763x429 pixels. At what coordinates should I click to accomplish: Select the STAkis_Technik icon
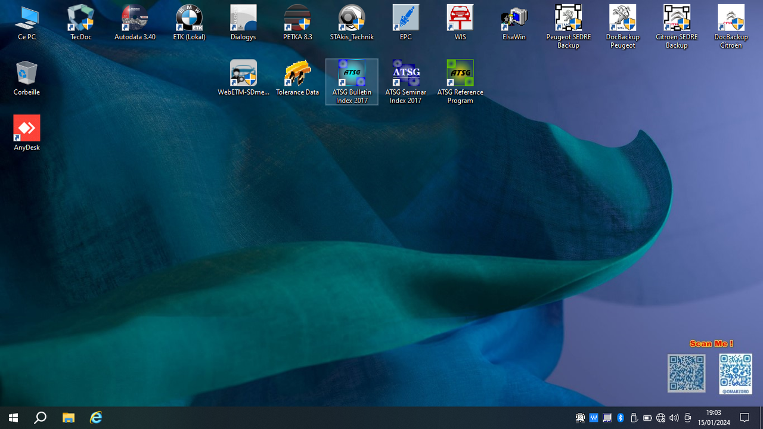(352, 23)
